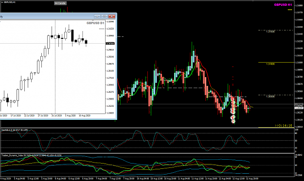Restore the daily chart mini window
This screenshot has height=181, width=304.
pyautogui.click(x=105, y=16)
